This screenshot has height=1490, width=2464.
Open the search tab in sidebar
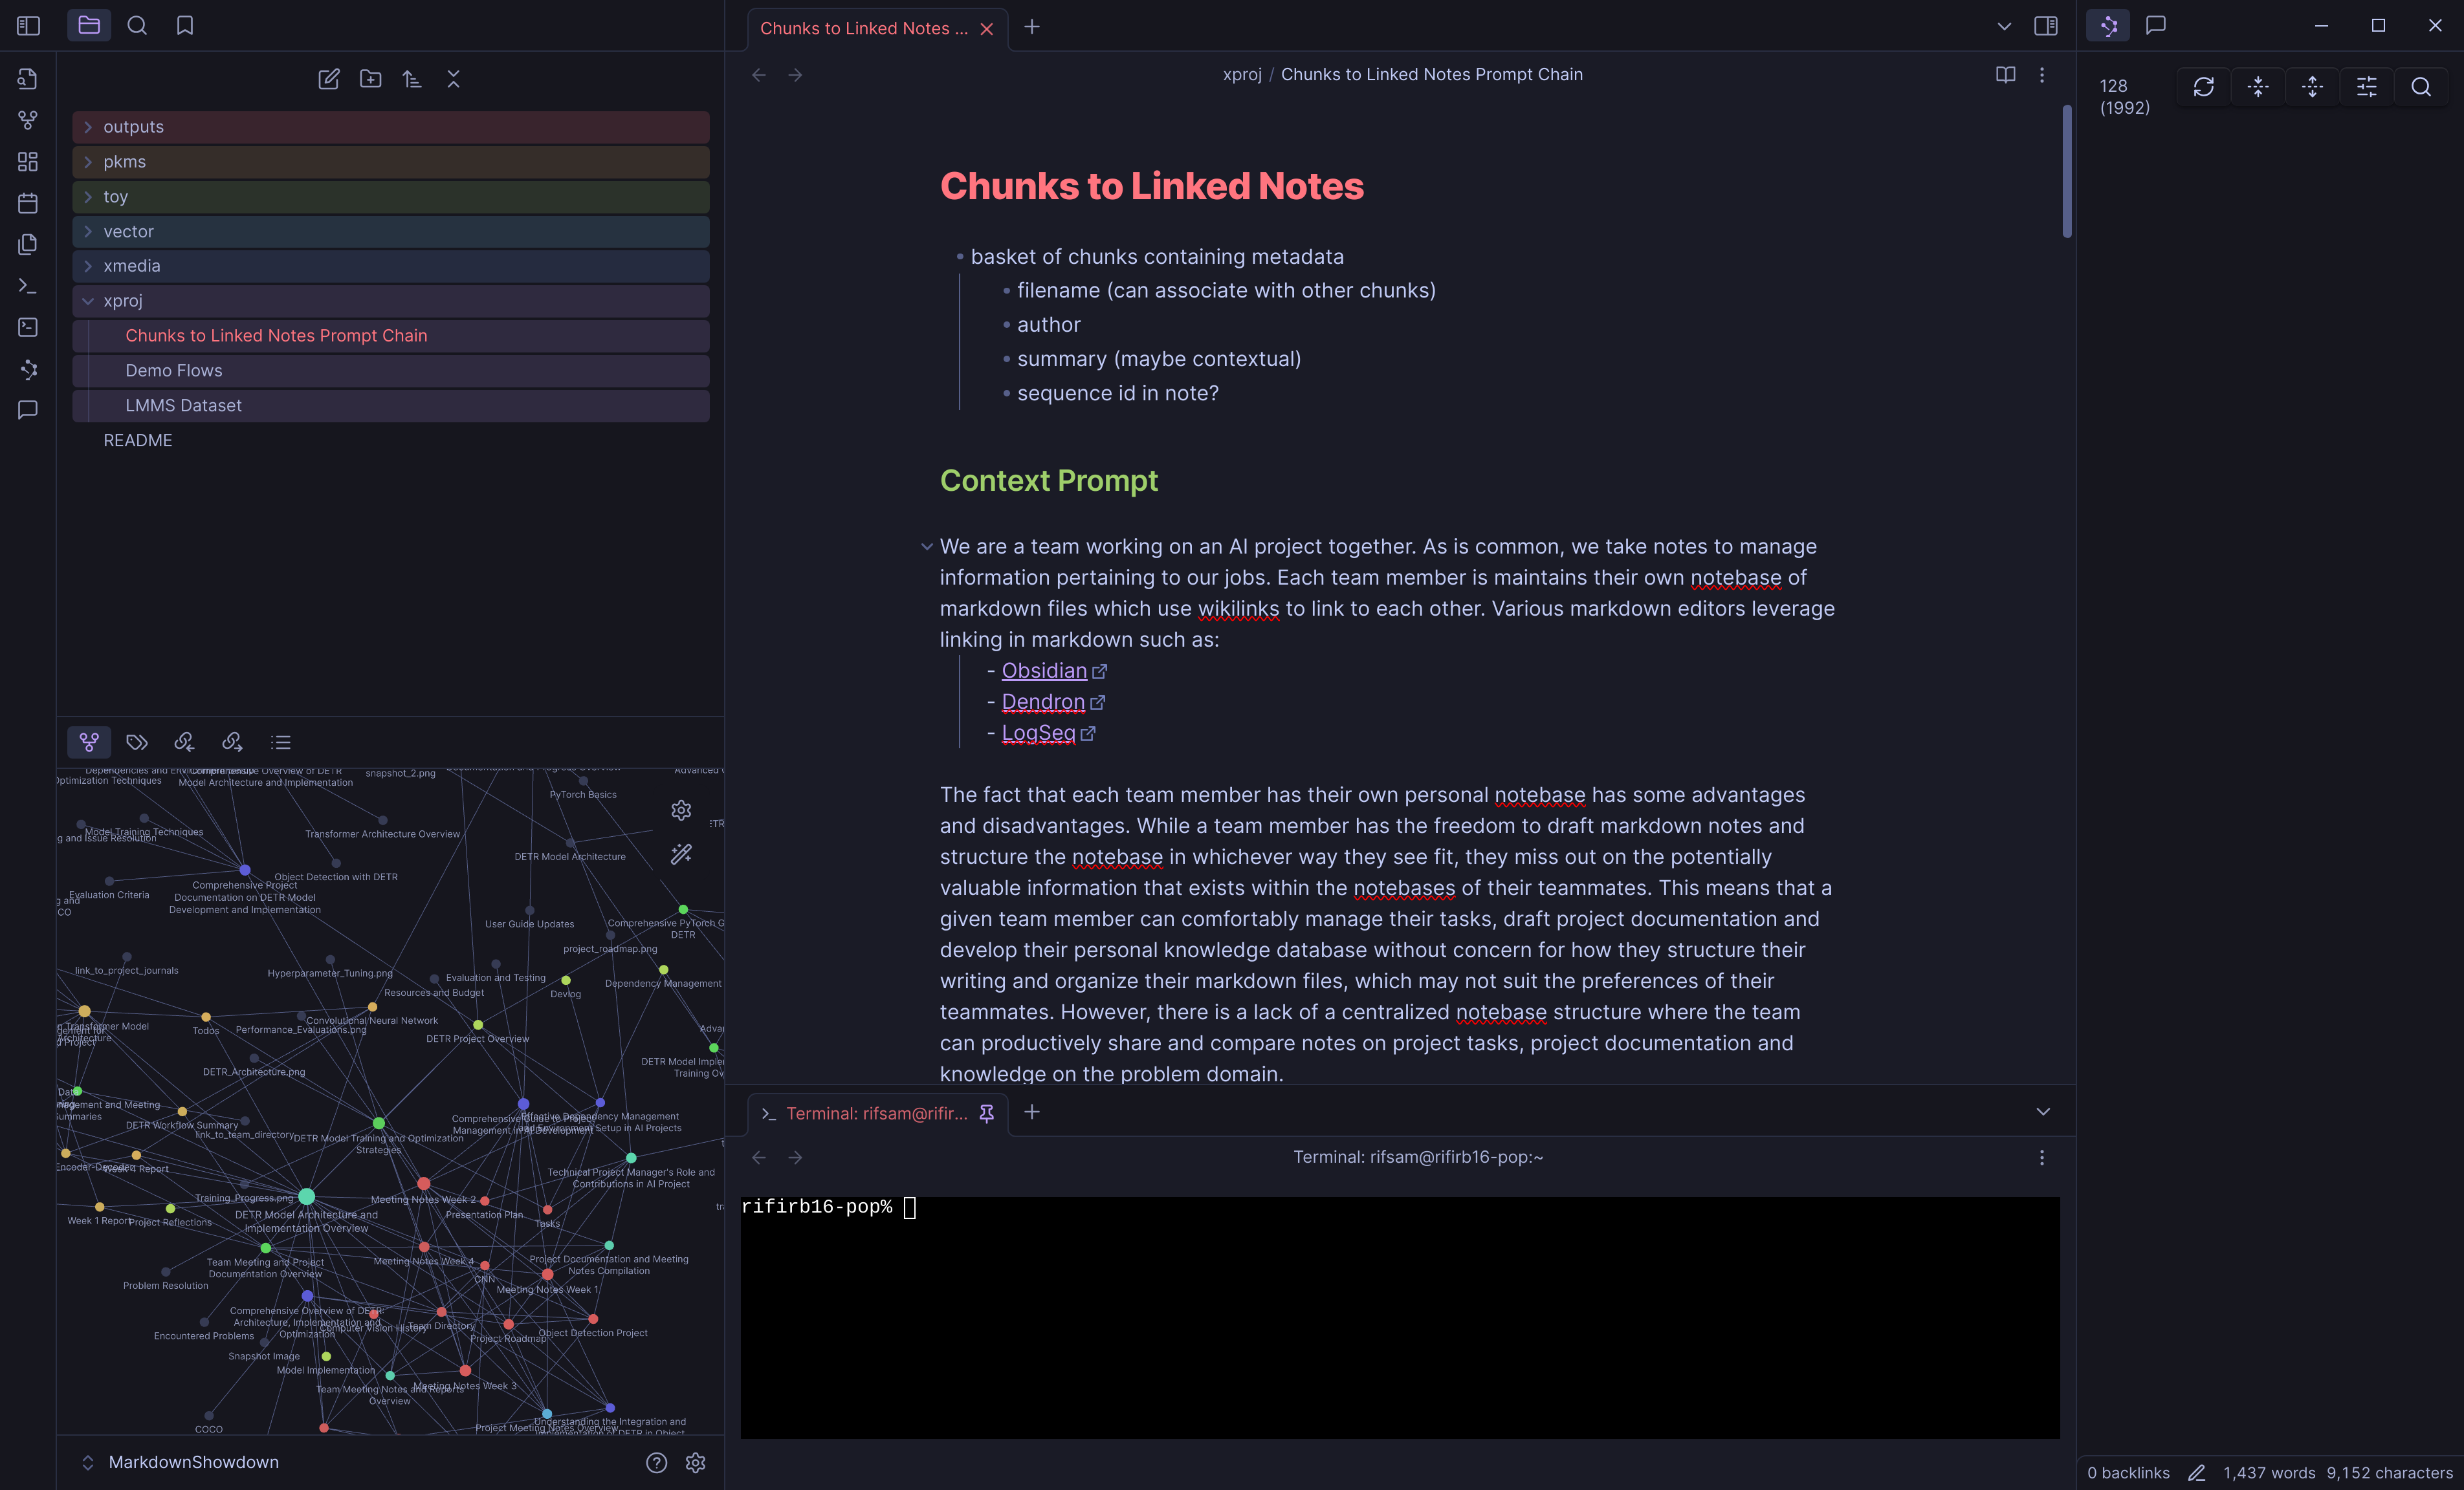(137, 26)
